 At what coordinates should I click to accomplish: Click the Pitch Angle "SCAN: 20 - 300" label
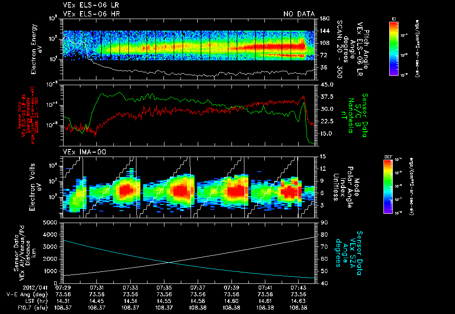[x=339, y=49]
